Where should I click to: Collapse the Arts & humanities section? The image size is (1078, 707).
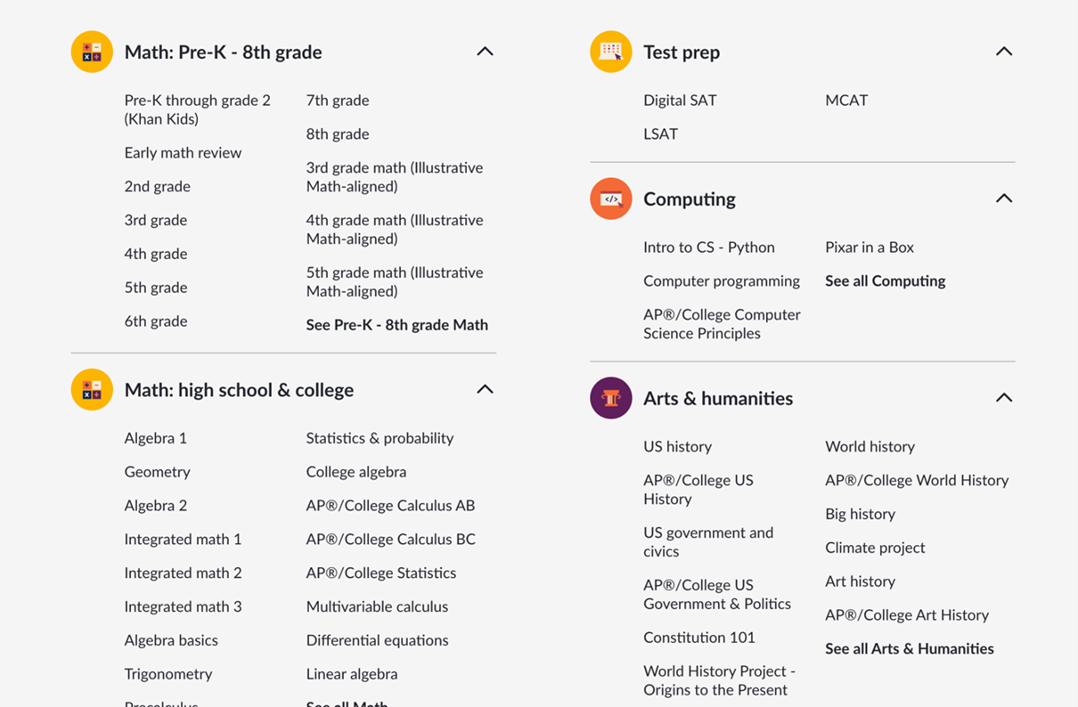coord(1003,398)
